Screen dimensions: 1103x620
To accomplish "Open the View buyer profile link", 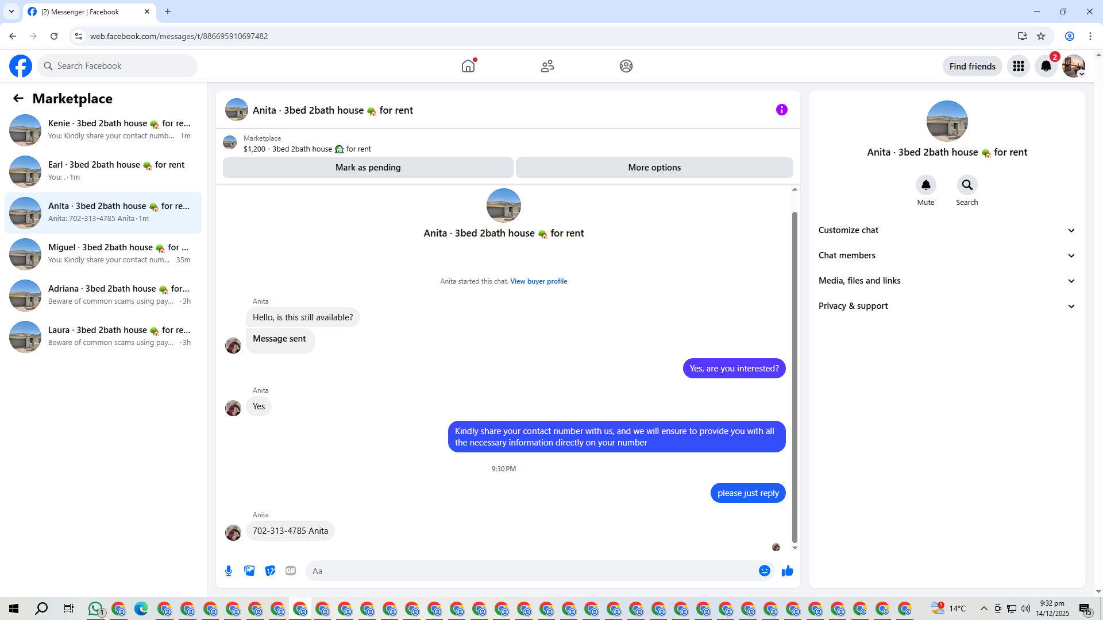I will [538, 281].
